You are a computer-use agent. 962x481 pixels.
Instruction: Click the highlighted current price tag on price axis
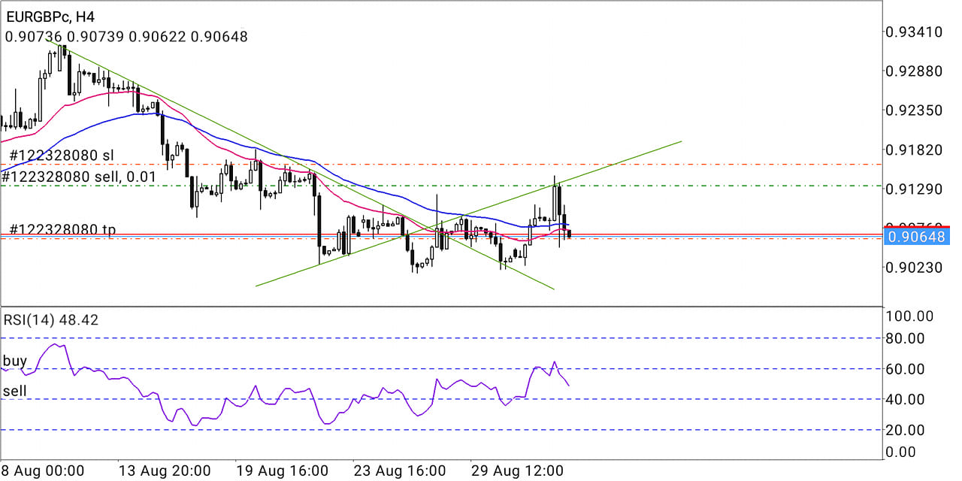(x=918, y=237)
